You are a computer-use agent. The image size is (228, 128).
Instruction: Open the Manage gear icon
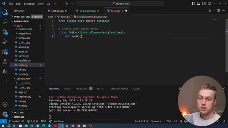point(5,114)
